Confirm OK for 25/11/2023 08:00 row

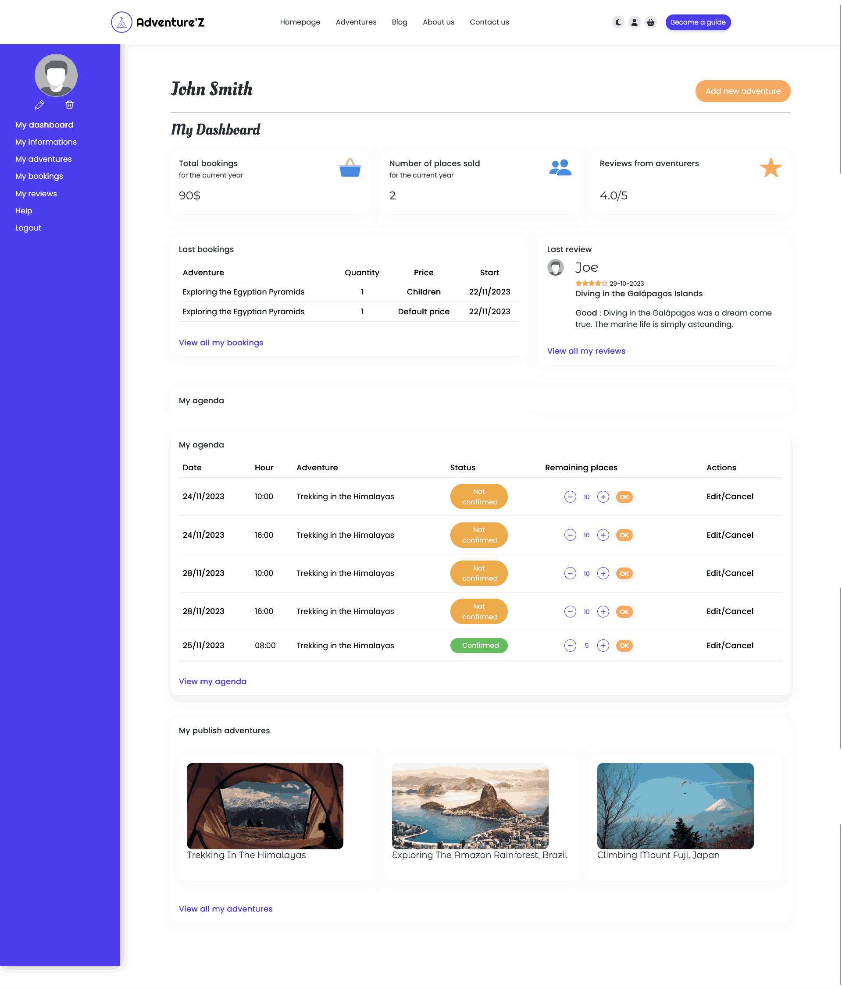pyautogui.click(x=624, y=645)
